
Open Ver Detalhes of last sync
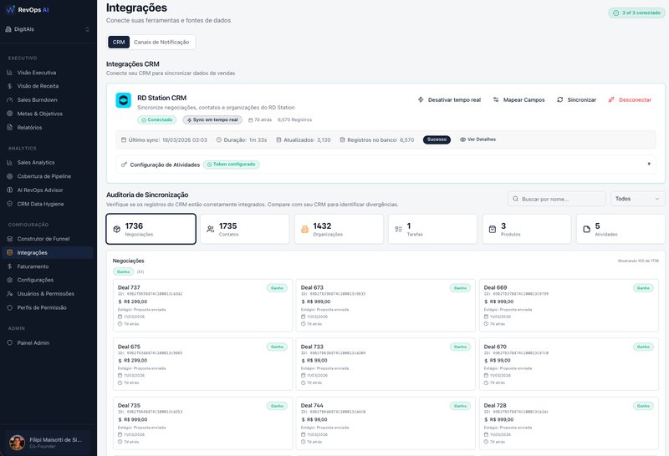pos(477,139)
